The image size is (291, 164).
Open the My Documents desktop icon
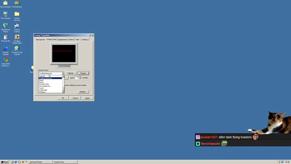[x=5, y=3]
